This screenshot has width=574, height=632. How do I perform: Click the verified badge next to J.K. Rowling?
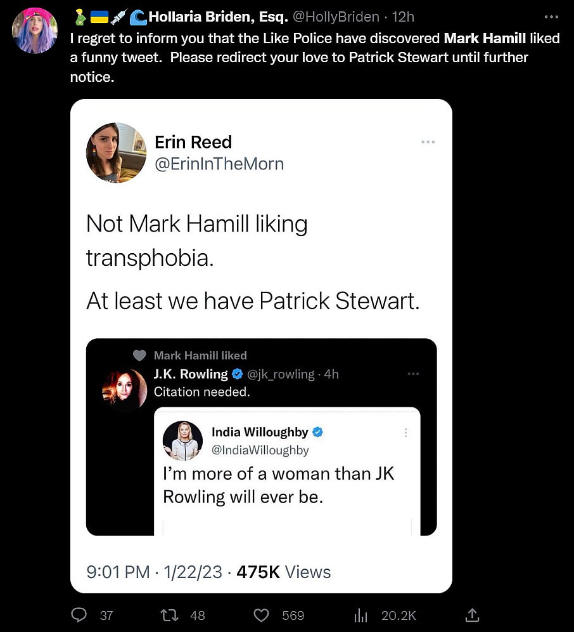(238, 374)
